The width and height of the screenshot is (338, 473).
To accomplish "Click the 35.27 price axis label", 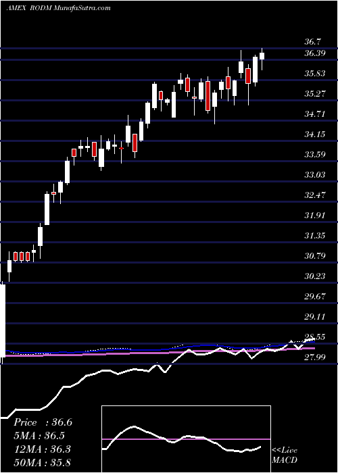I will pos(316,94).
